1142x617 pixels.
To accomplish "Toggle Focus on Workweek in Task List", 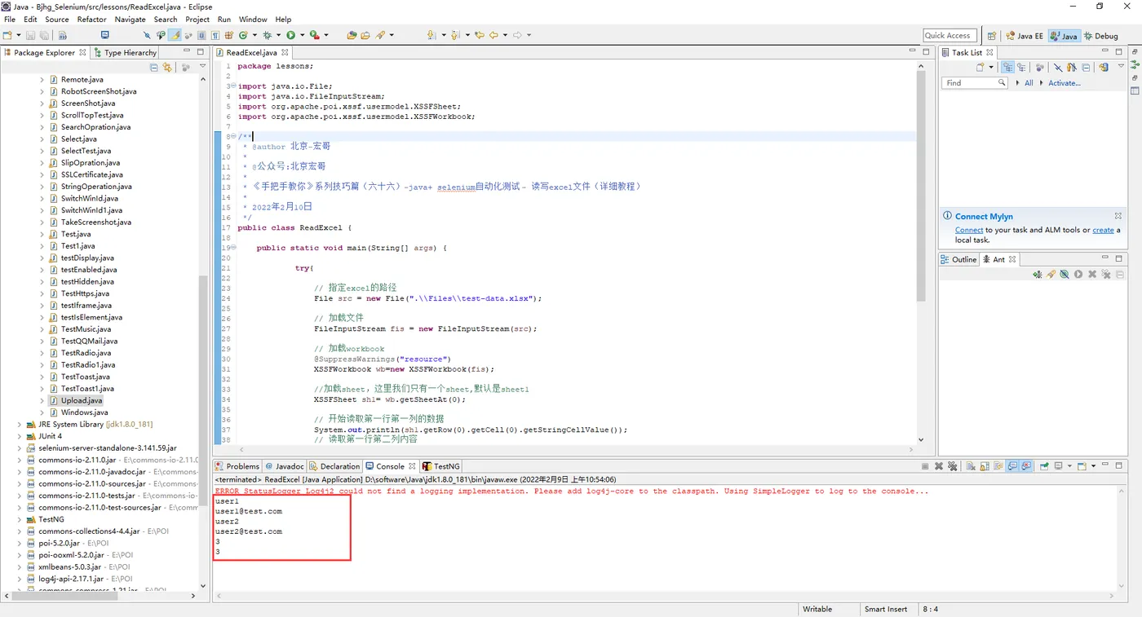I will (x=1040, y=68).
